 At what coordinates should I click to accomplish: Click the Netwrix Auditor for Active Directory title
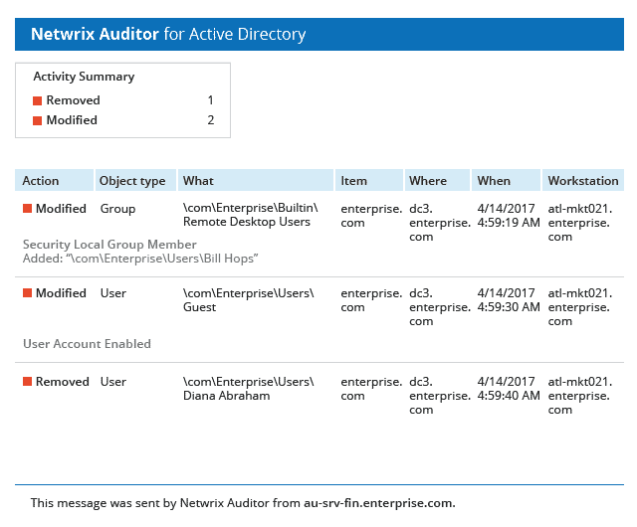tap(168, 34)
